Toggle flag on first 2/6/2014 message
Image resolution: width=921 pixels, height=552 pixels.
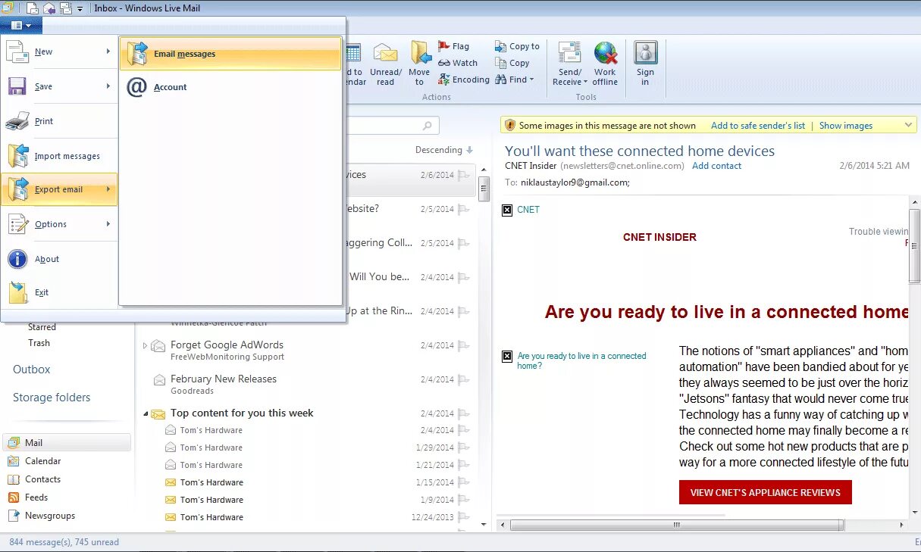pyautogui.click(x=463, y=175)
